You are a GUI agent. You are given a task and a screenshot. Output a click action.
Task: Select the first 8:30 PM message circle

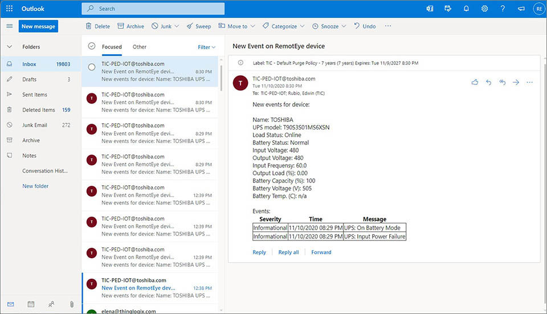pyautogui.click(x=92, y=67)
